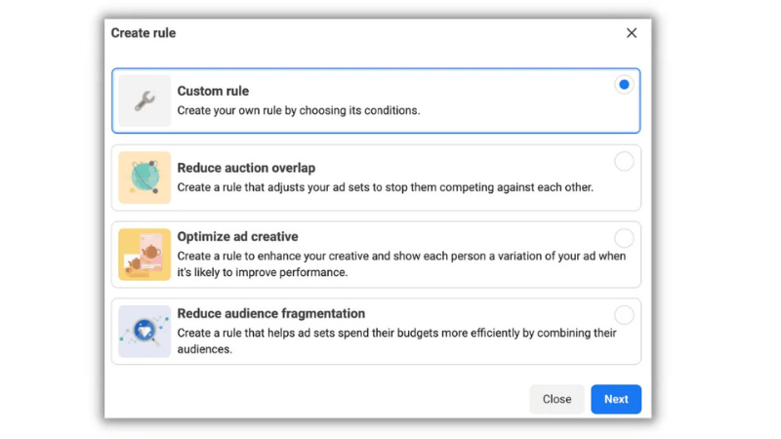The image size is (781, 439).
Task: Click the description about ad sets competing
Action: coord(385,187)
